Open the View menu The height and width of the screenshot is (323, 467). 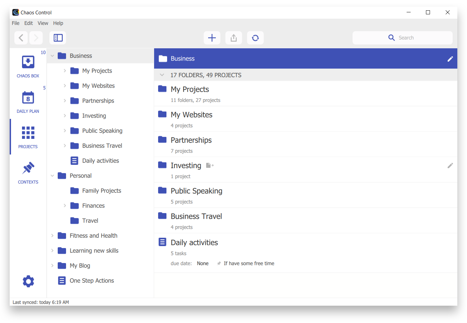tap(43, 23)
